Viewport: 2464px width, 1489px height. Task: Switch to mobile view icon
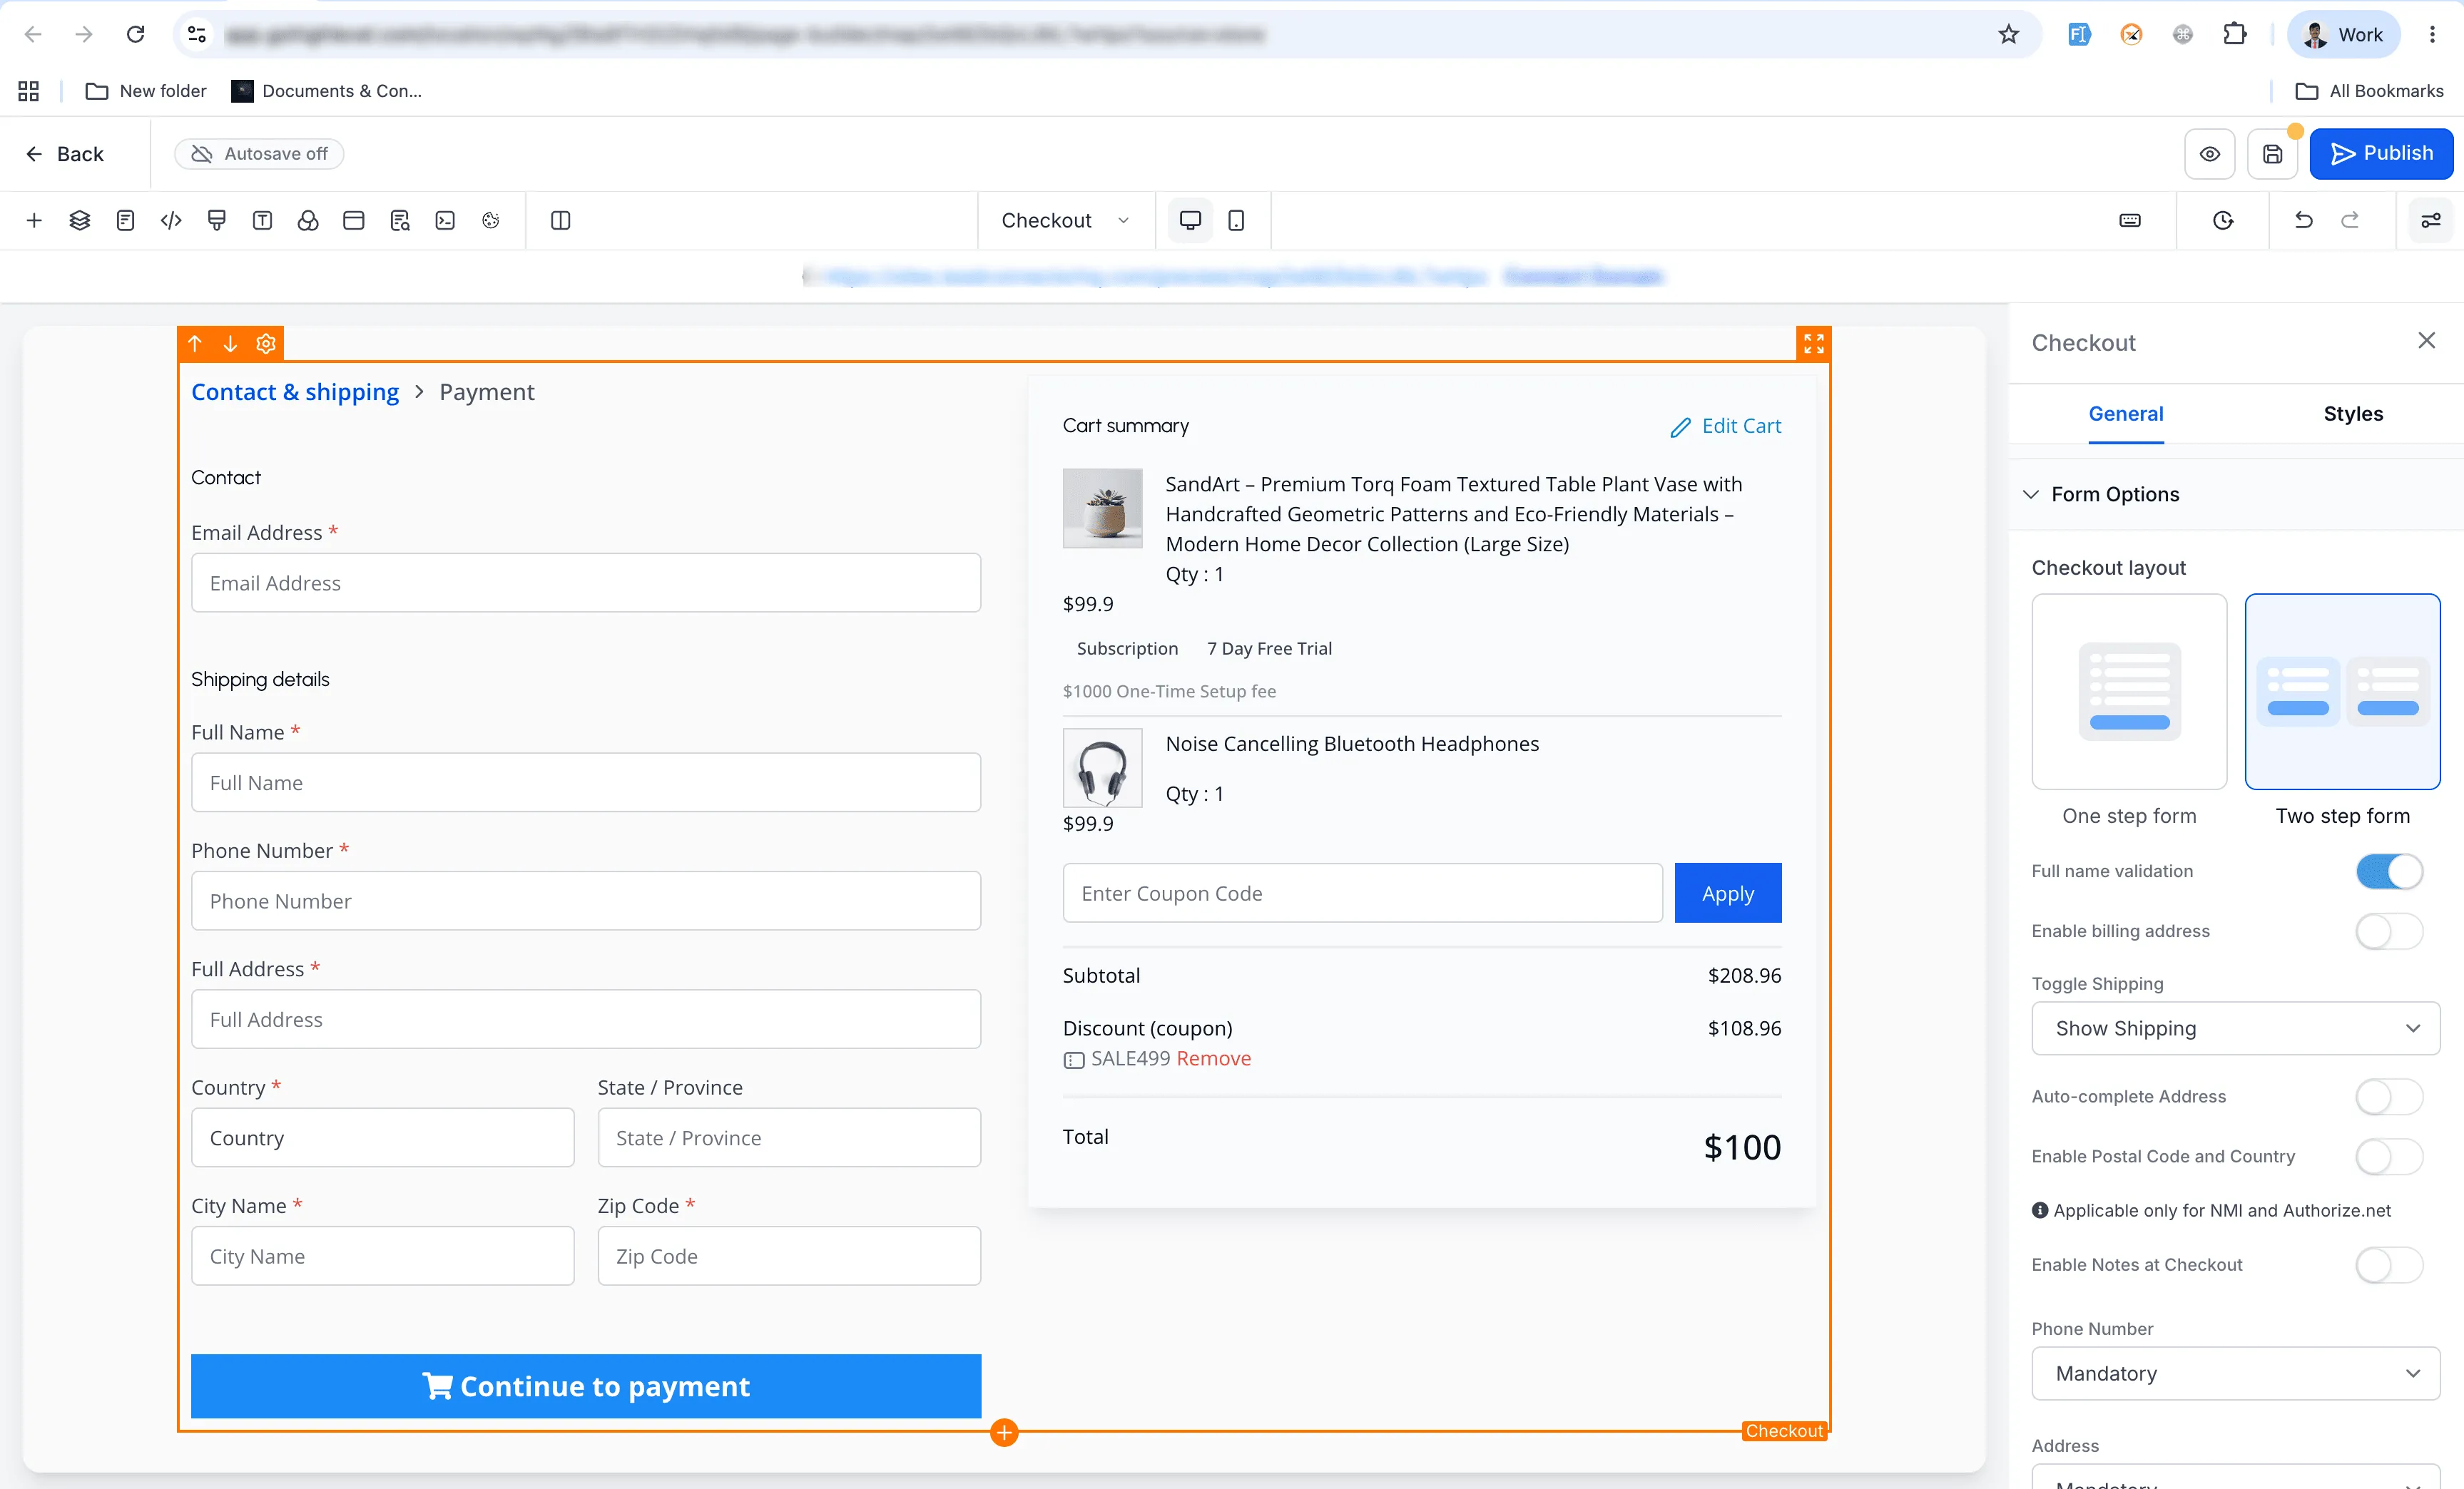(x=1236, y=220)
